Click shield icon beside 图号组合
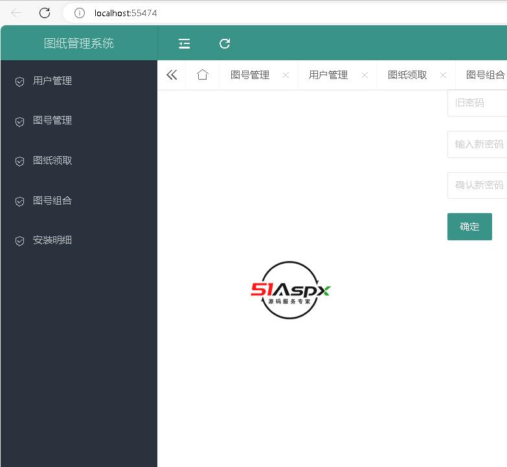The width and height of the screenshot is (507, 467). (19, 201)
